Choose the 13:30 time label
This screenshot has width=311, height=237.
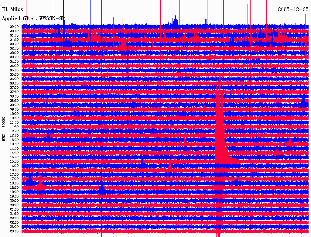[14, 144]
